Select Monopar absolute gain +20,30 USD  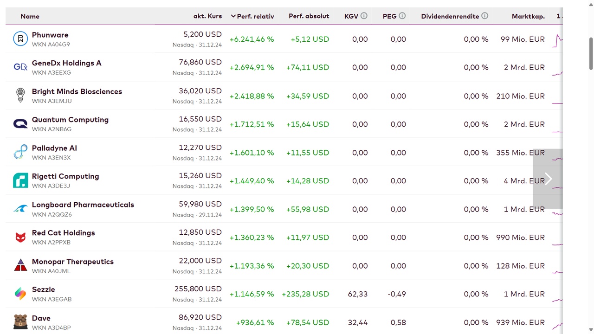(308, 266)
